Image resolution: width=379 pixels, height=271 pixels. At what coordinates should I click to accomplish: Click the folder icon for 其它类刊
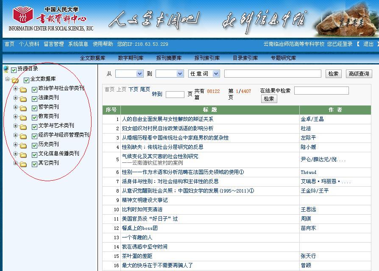tap(23, 164)
